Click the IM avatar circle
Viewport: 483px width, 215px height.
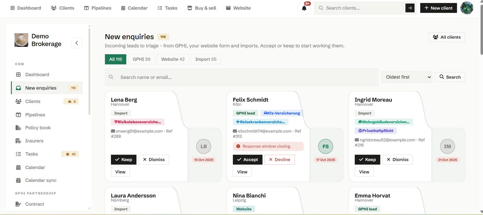point(447,146)
